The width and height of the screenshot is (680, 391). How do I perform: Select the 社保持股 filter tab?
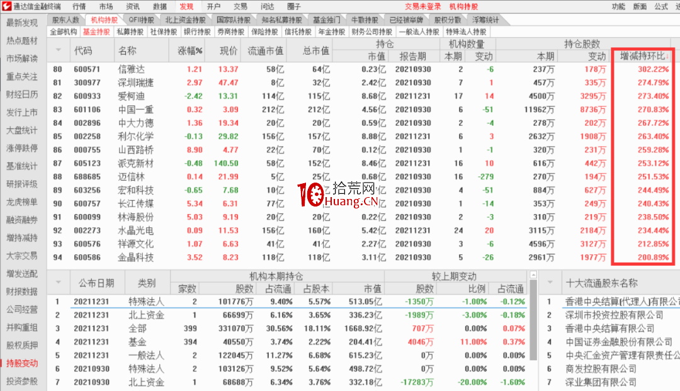[164, 31]
